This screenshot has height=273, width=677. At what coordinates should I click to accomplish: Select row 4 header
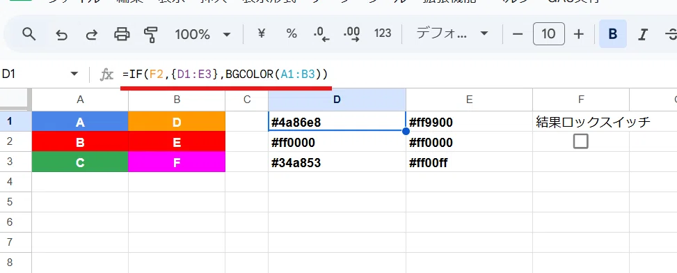click(15, 182)
